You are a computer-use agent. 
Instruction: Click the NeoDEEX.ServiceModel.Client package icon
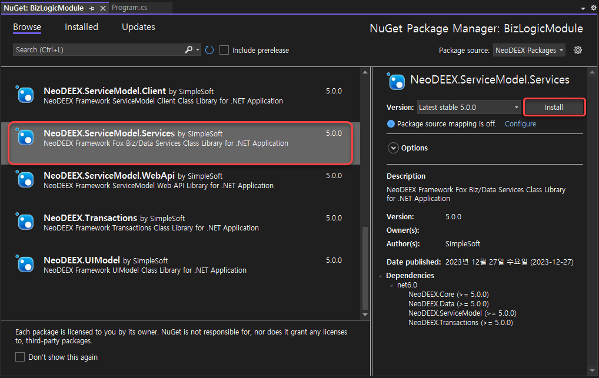pyautogui.click(x=25, y=95)
